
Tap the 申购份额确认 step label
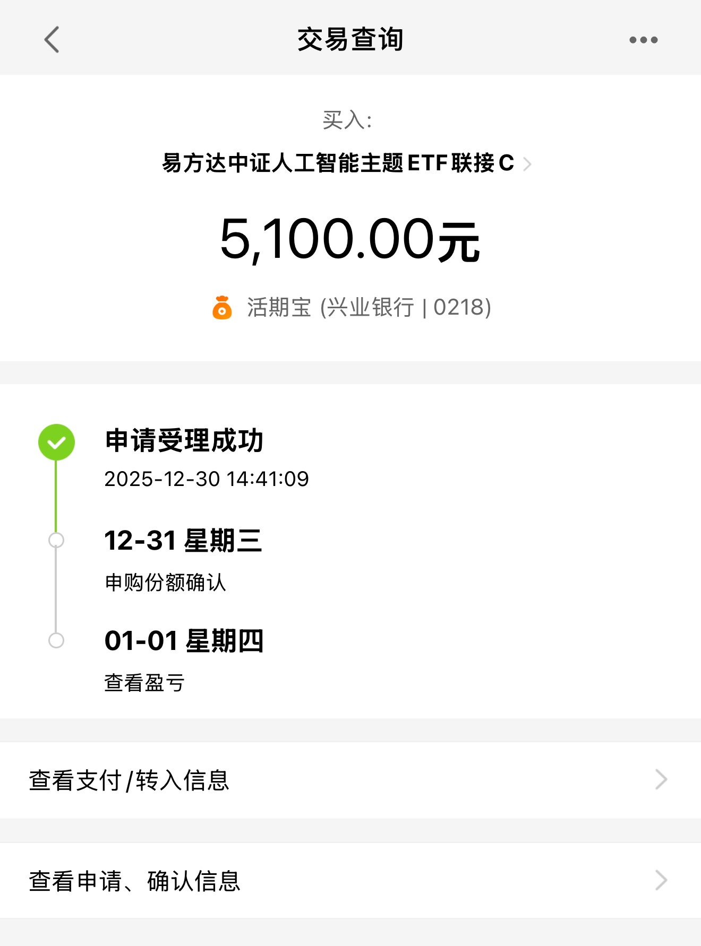[165, 582]
